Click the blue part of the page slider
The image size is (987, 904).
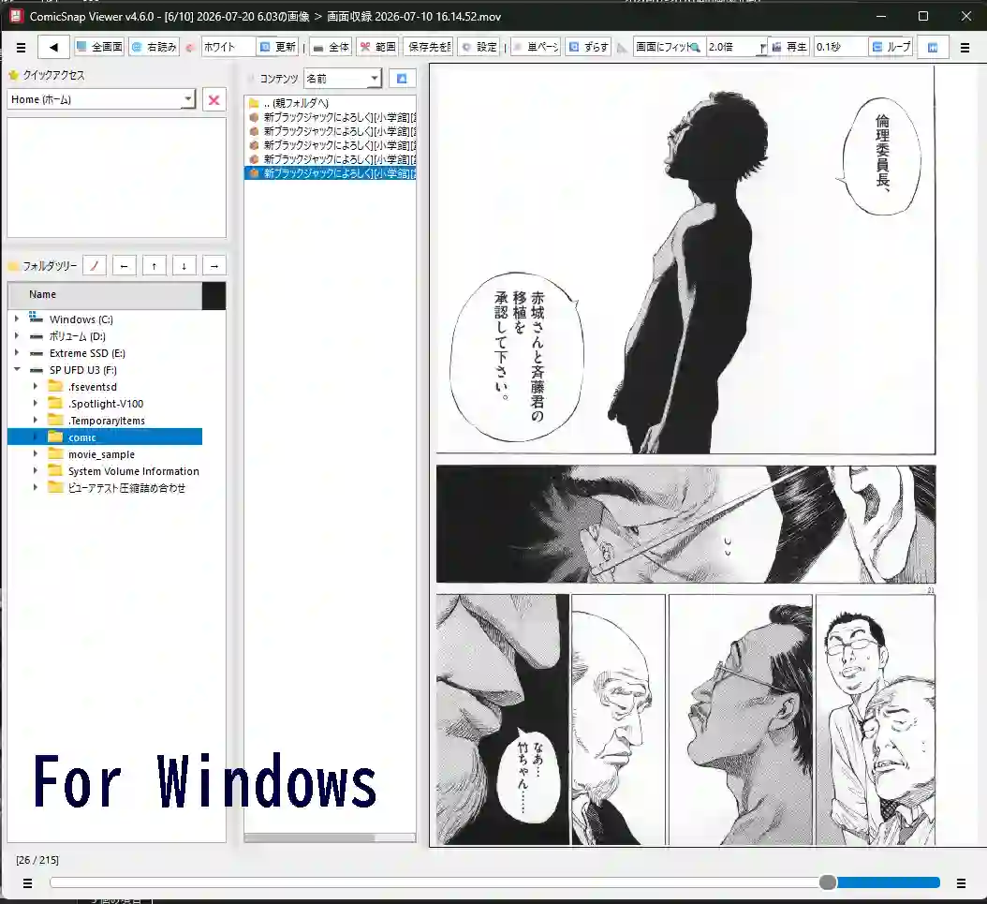click(888, 882)
